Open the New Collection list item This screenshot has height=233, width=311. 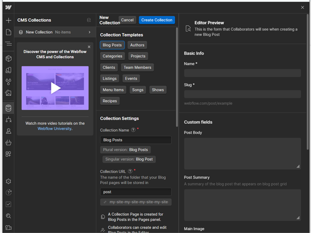click(x=55, y=32)
